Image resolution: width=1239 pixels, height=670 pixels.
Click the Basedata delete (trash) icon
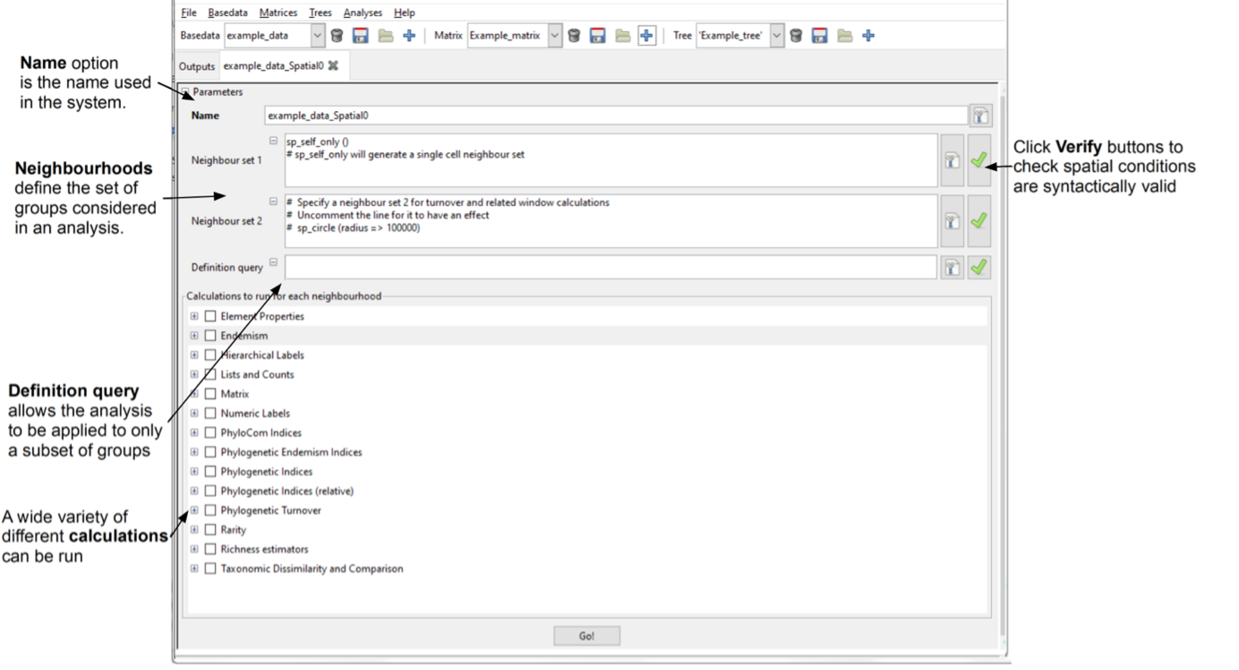coord(337,36)
